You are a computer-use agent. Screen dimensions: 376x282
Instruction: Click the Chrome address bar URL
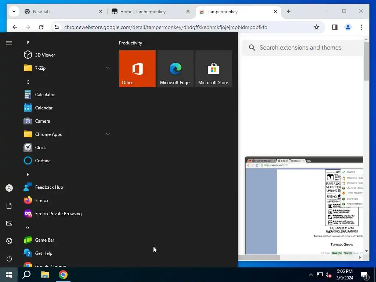click(x=166, y=27)
